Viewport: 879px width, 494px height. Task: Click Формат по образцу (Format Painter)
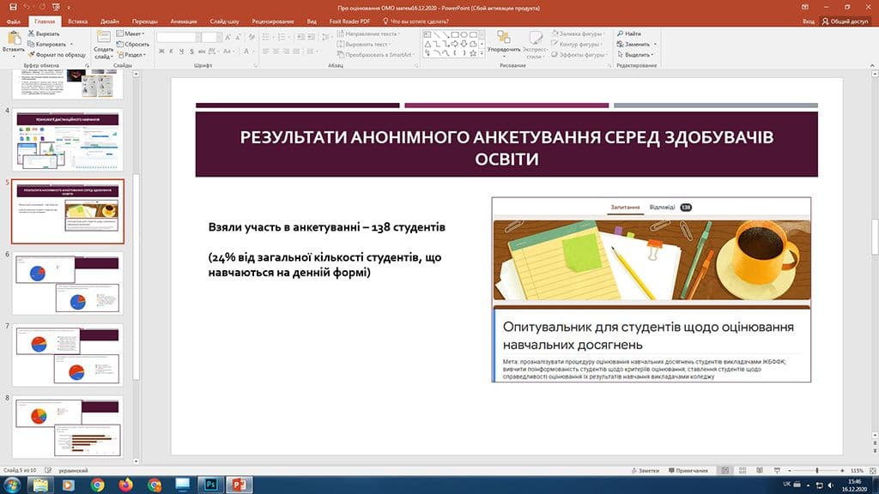57,55
